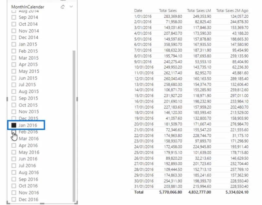Check the Dec 2016 checkbox
This screenshot has height=205, width=262.
14,199
